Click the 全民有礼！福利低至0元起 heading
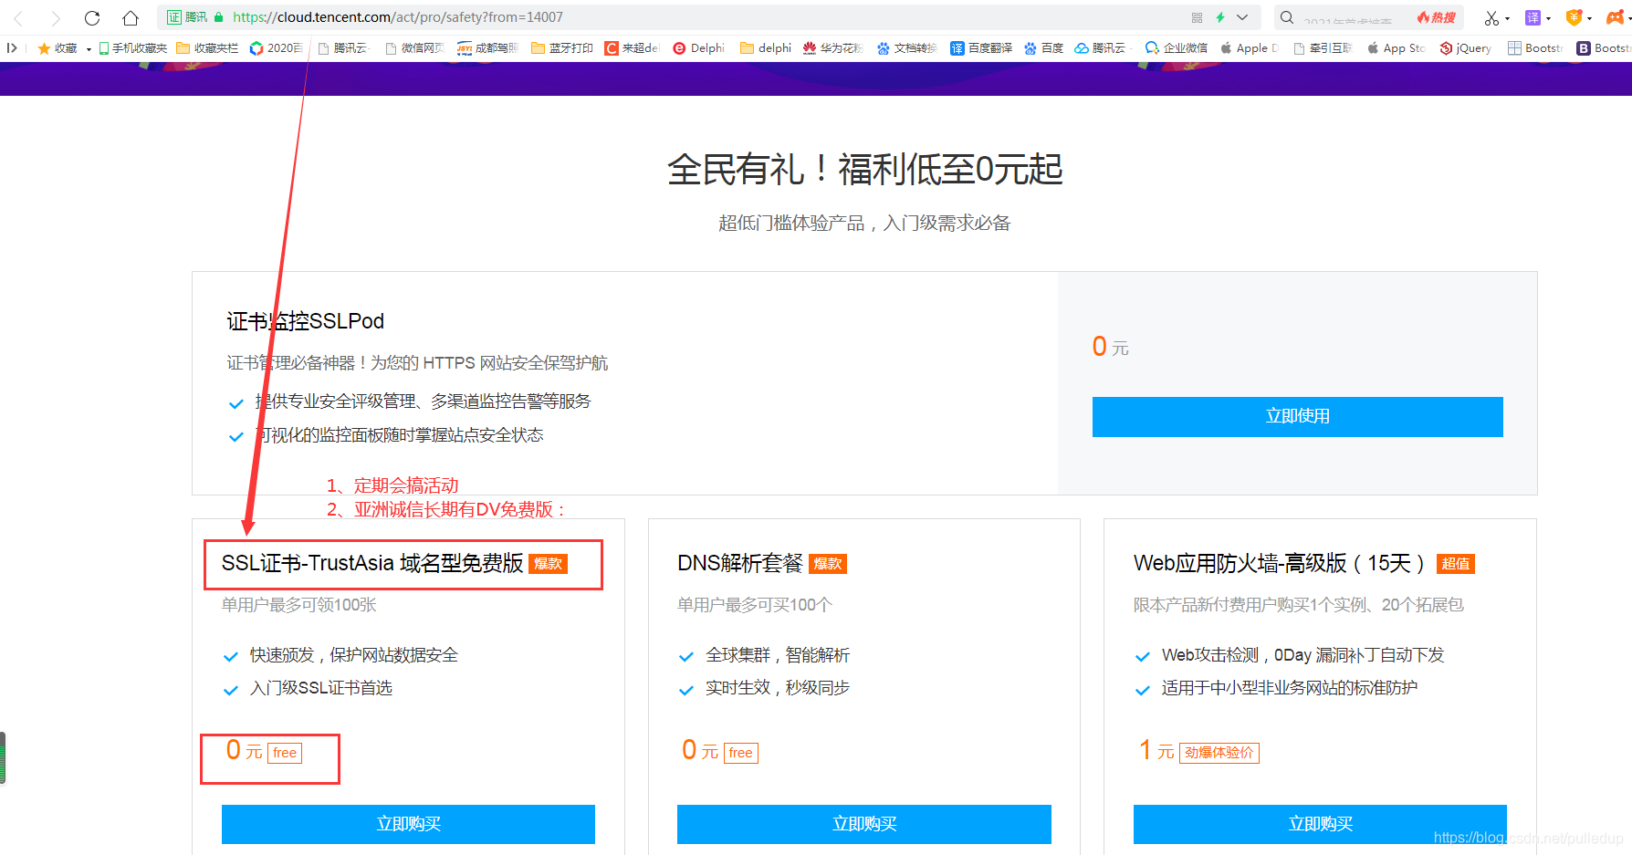Viewport: 1632px width, 855px height. click(x=864, y=170)
